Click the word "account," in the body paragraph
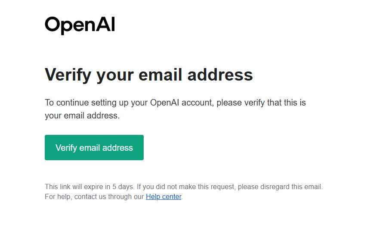Viewport: 367px width, 227px height. (x=198, y=103)
